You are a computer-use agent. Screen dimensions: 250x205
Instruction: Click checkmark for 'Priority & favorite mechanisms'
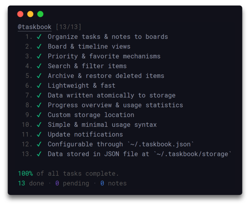pos(39,56)
